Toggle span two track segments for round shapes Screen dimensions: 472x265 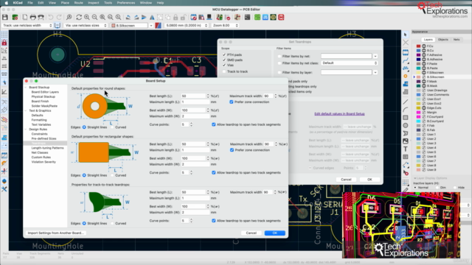[x=214, y=124]
